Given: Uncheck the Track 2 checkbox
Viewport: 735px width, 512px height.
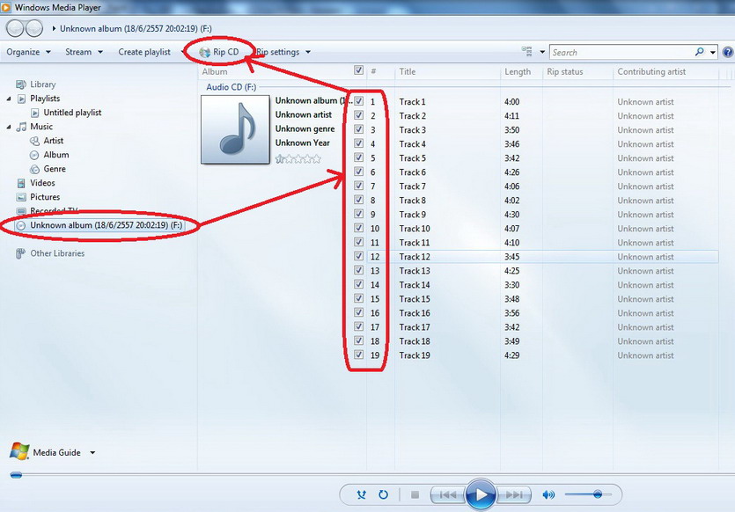Looking at the screenshot, I should tap(358, 114).
